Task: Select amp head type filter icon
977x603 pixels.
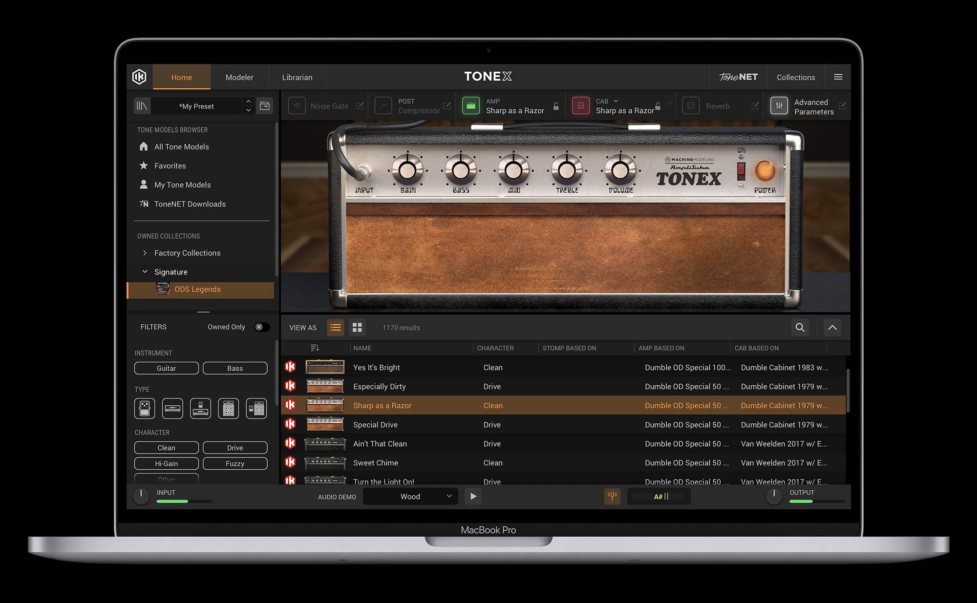Action: (172, 408)
